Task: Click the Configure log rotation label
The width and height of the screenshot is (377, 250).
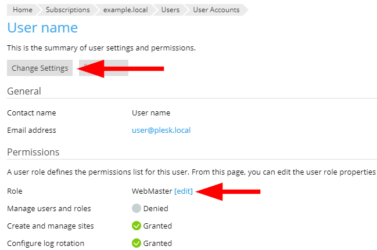Action: 45,243
